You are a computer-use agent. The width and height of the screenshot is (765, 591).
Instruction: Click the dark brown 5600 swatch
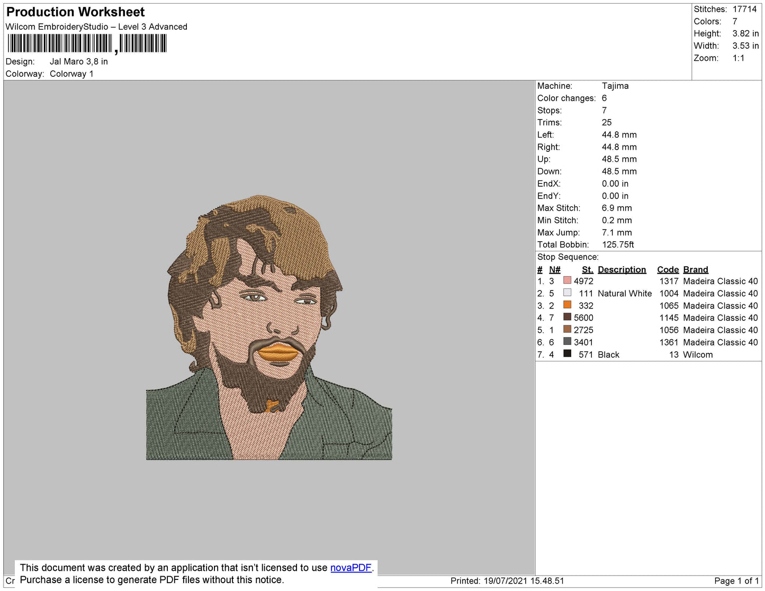coord(568,317)
